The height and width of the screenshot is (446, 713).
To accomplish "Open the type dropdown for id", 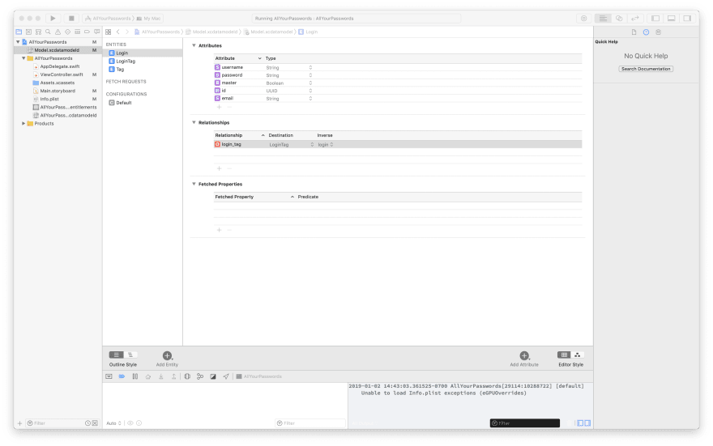I will tap(310, 91).
